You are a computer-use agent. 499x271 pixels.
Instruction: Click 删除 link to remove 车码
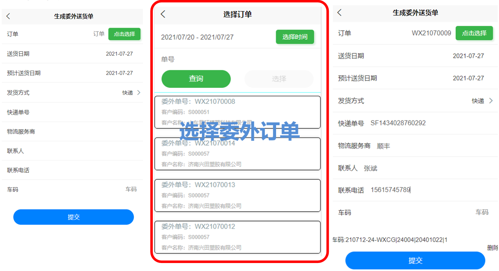point(492,248)
